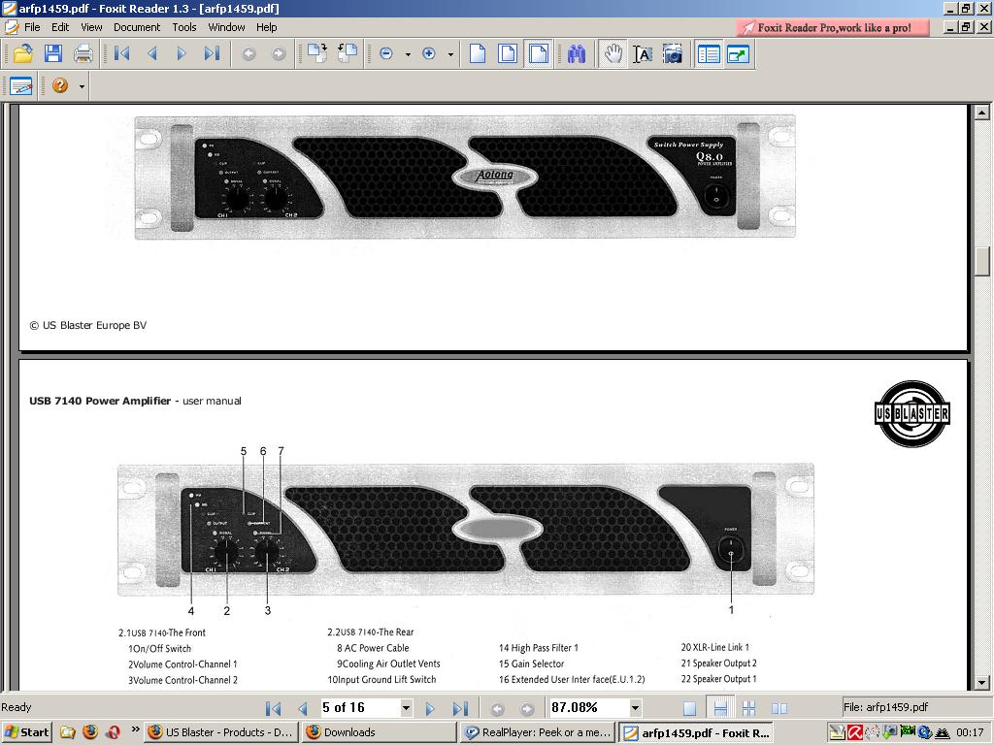Open the page number dropdown showing 5 of 16

(x=407, y=707)
